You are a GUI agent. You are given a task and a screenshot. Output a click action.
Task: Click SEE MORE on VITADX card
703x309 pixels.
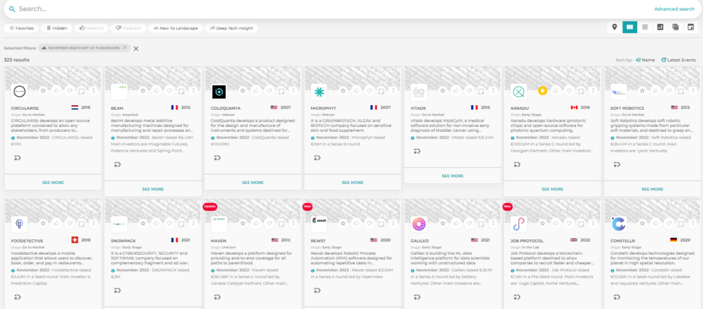coord(453,176)
